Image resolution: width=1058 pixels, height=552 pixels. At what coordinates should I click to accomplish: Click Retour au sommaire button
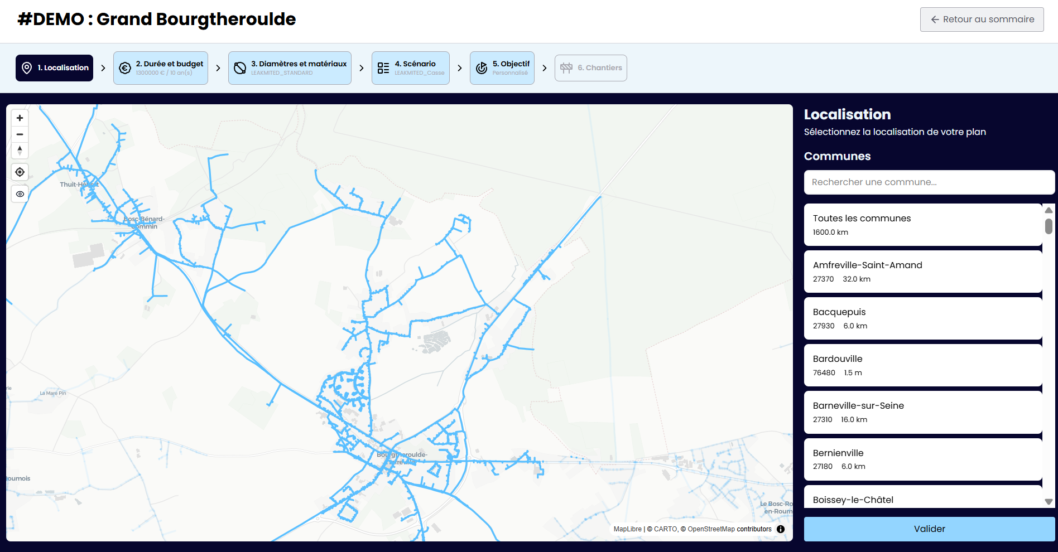[982, 20]
